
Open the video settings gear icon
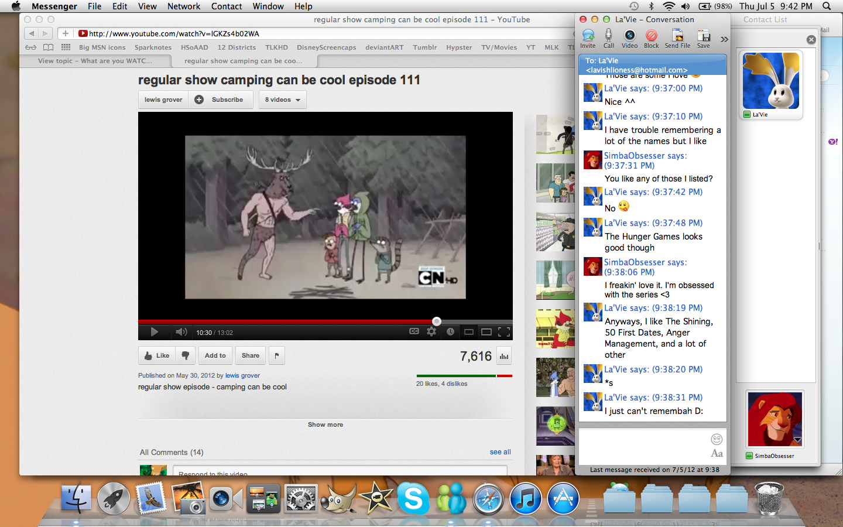pyautogui.click(x=431, y=332)
